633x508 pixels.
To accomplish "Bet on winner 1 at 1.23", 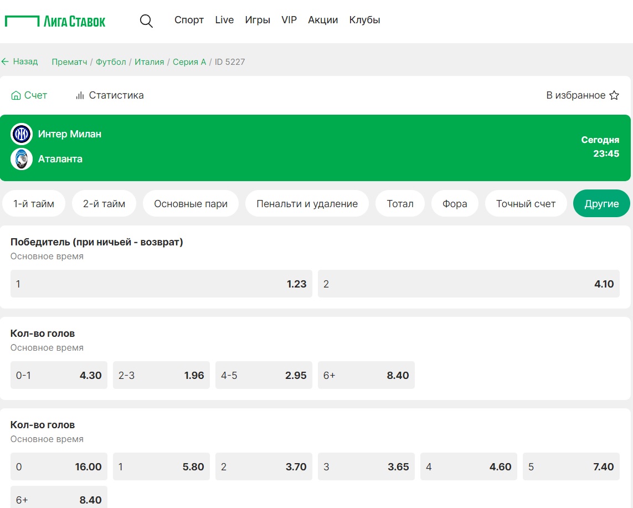I will [x=162, y=284].
